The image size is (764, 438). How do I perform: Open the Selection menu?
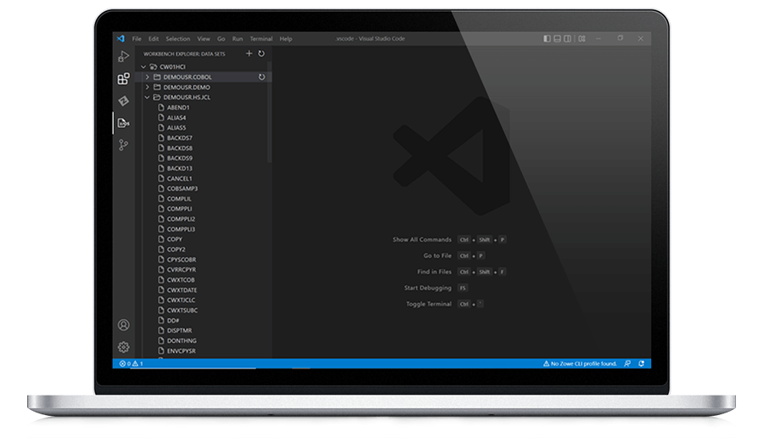(x=178, y=38)
